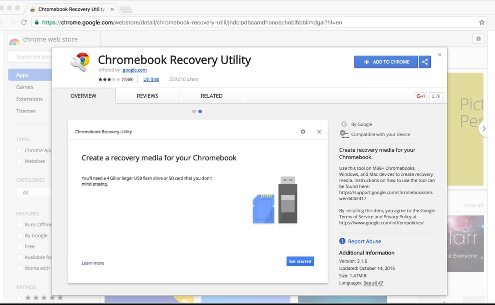This screenshot has height=305, width=495.
Task: Click the galaxy themed promo thumbnail
Action: [465, 243]
